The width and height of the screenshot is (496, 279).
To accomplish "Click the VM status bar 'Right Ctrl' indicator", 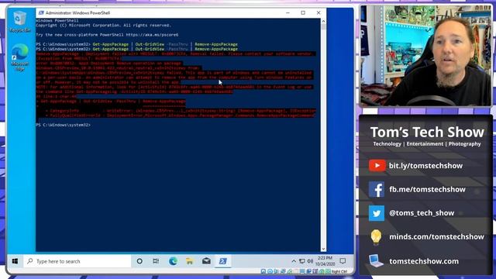I will (339, 271).
